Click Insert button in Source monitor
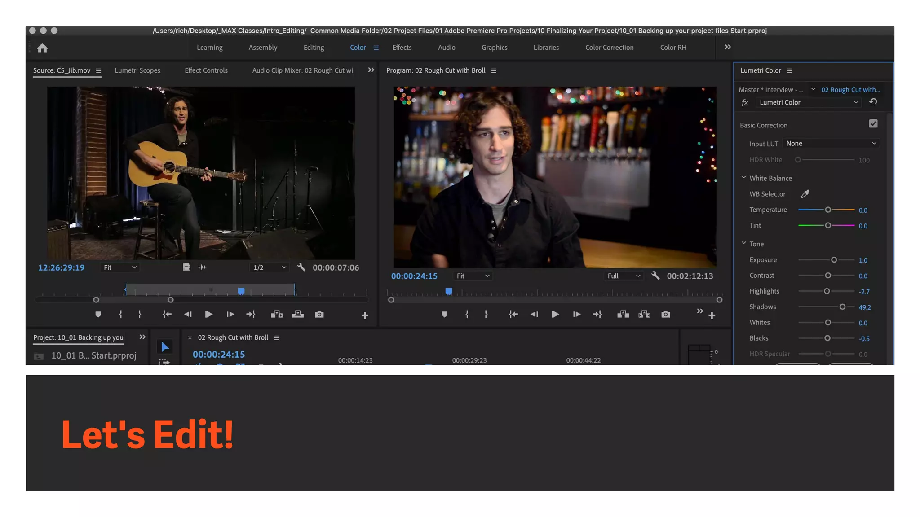 point(277,315)
